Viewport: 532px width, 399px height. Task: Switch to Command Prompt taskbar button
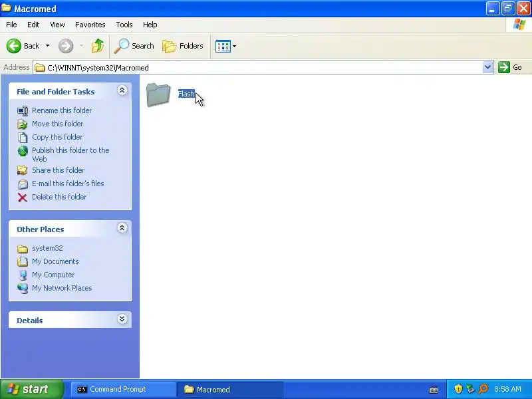[x=123, y=389]
